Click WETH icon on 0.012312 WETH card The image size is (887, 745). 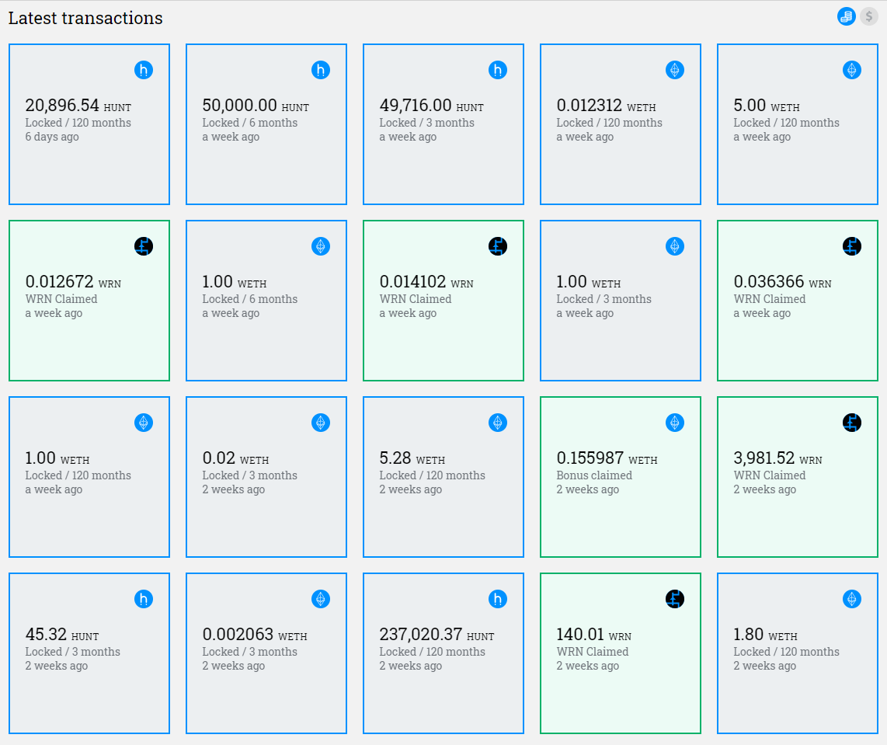[x=675, y=70]
